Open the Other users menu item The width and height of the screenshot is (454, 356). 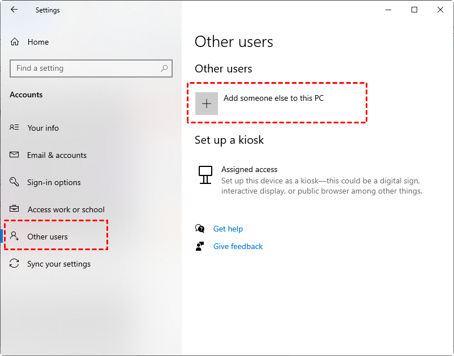48,237
